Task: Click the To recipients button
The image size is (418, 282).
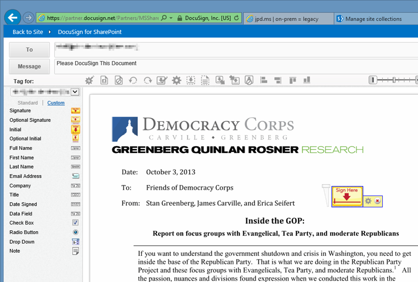Action: (29, 50)
